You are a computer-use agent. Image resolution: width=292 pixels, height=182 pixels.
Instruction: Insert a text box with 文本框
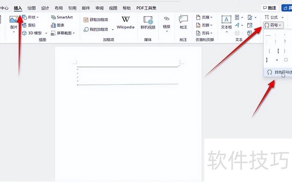pyautogui.click(x=226, y=22)
